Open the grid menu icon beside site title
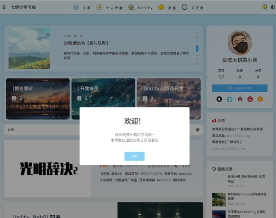The height and width of the screenshot is (218, 276). pos(5,7)
